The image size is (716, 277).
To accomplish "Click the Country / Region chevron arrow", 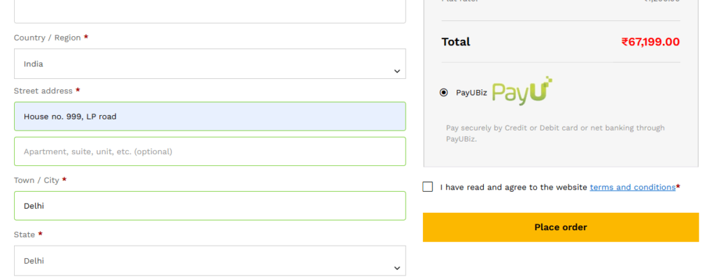I will click(x=397, y=71).
